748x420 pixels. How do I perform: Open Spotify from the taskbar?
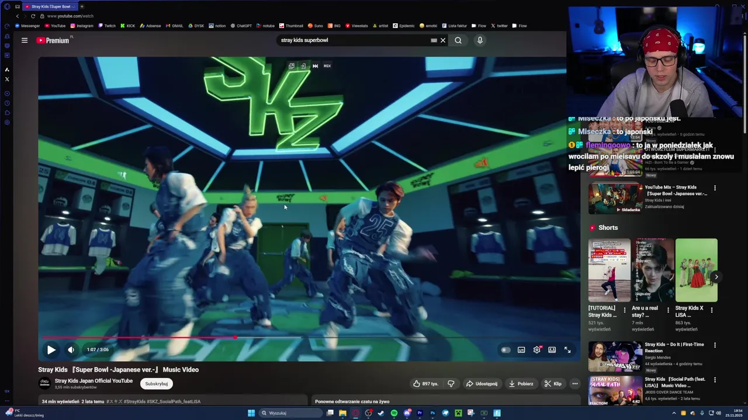click(394, 413)
